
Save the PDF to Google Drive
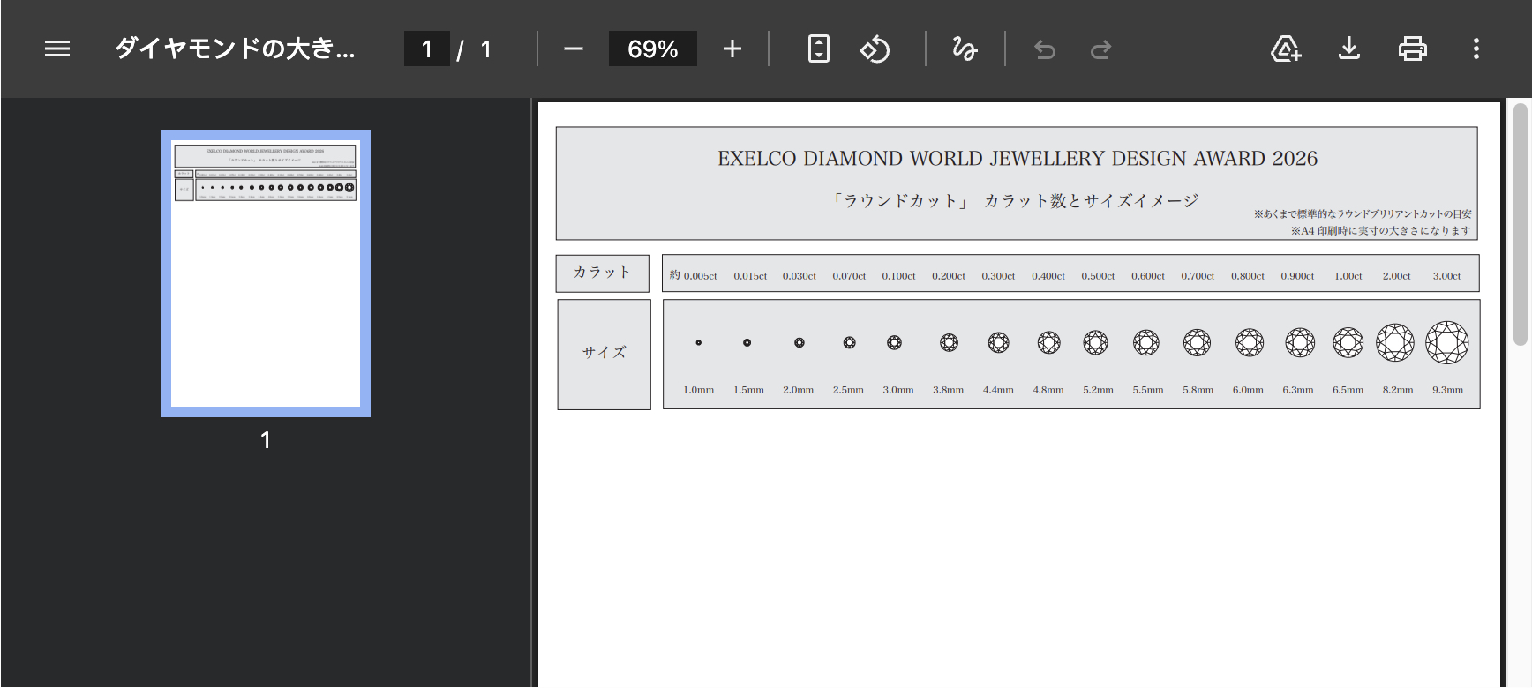coord(1286,49)
